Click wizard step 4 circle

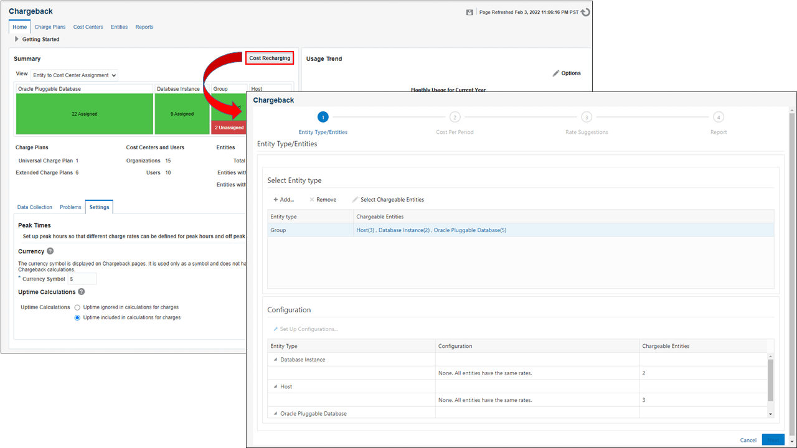pyautogui.click(x=719, y=117)
